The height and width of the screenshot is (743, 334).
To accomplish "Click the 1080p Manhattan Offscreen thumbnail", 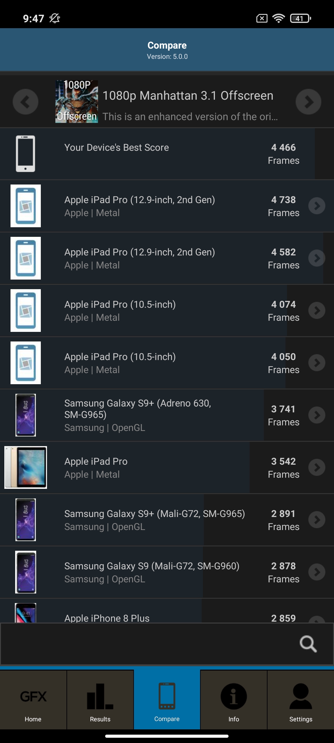I will click(x=77, y=102).
